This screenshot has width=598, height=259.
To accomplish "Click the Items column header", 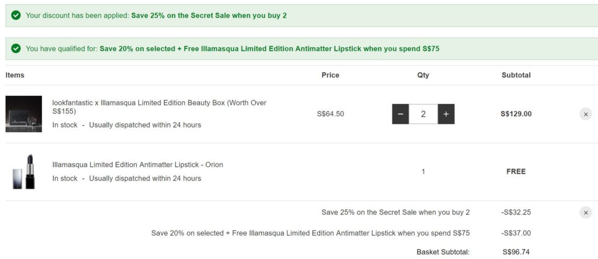I will coord(15,75).
